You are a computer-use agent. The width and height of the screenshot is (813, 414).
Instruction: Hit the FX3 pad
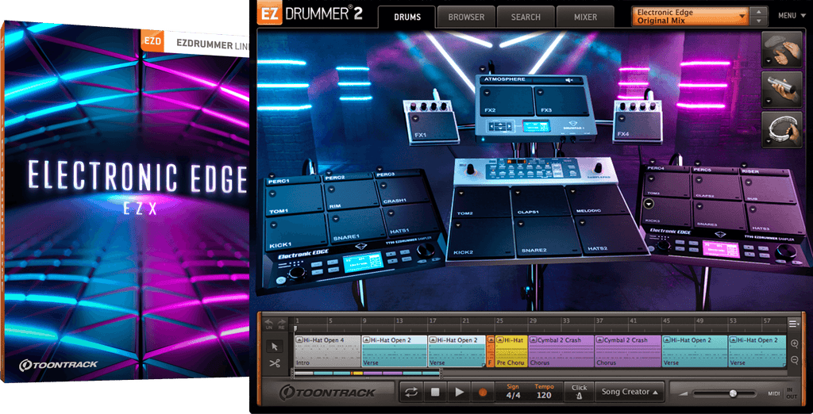[563, 101]
